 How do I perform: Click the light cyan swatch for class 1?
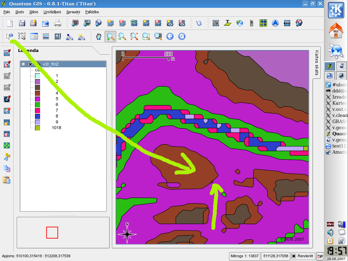37,76
